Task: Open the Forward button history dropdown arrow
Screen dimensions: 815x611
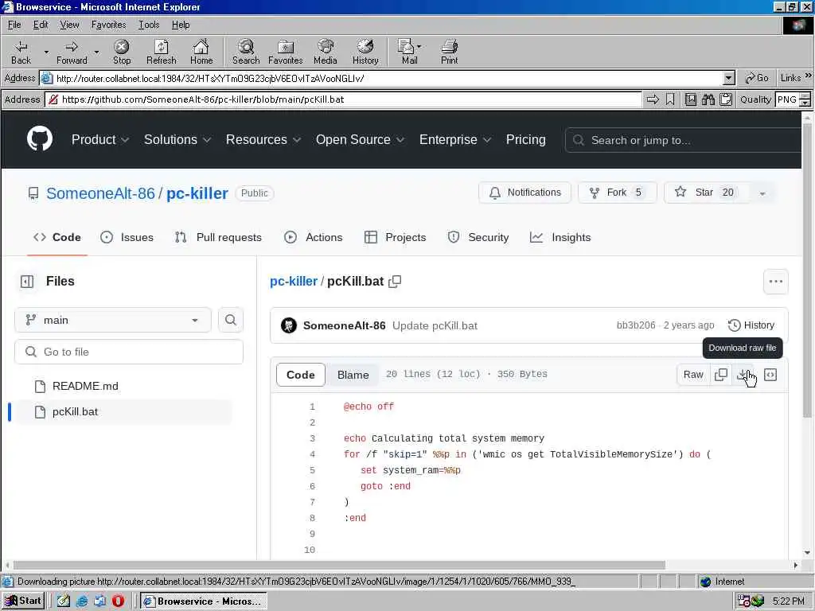Action: [x=96, y=53]
